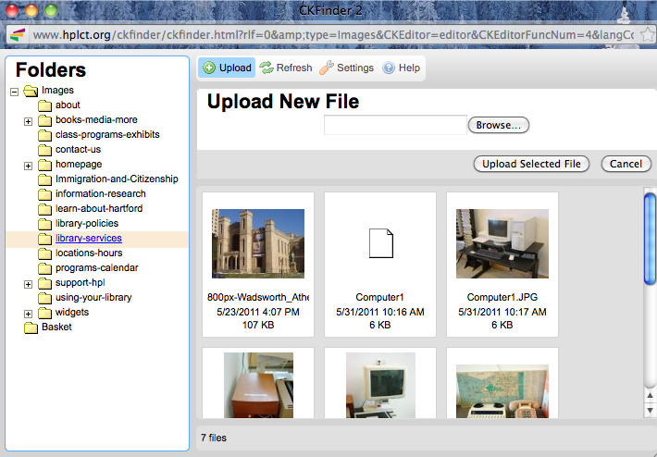
Task: Click the library-policies folder icon
Action: [x=44, y=224]
